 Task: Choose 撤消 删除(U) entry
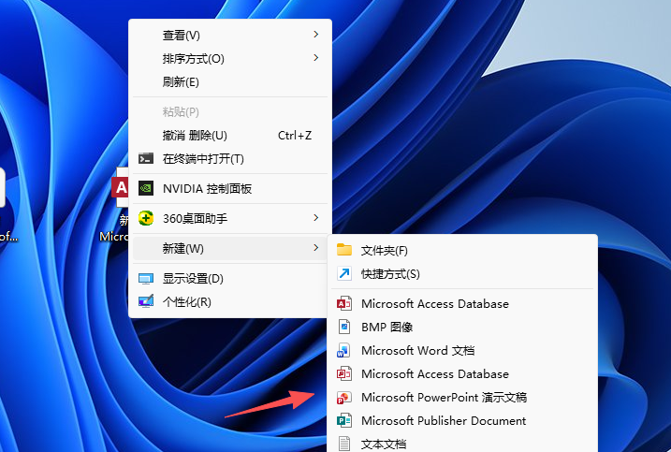230,136
